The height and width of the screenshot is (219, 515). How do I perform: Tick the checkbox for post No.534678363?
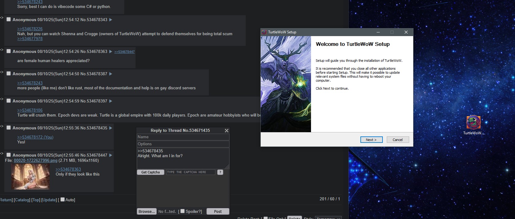click(9, 51)
